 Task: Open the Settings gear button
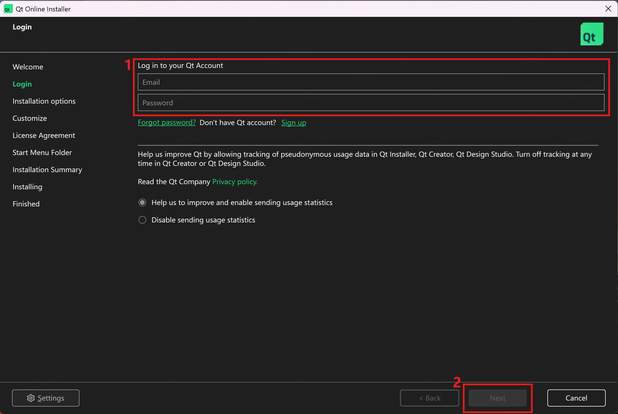[46, 398]
